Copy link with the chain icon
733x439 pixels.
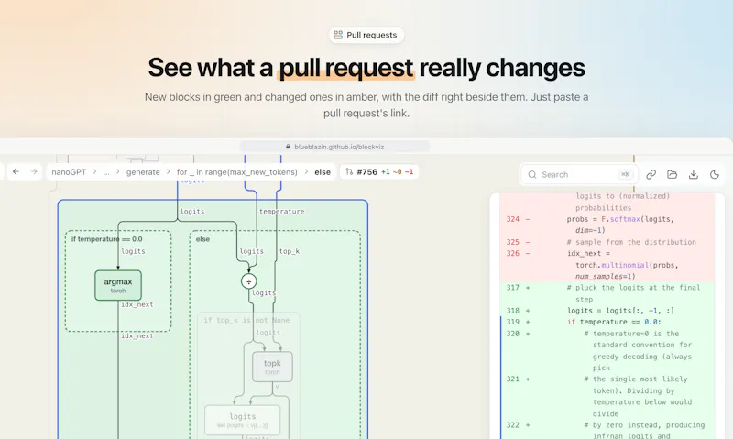coord(651,174)
